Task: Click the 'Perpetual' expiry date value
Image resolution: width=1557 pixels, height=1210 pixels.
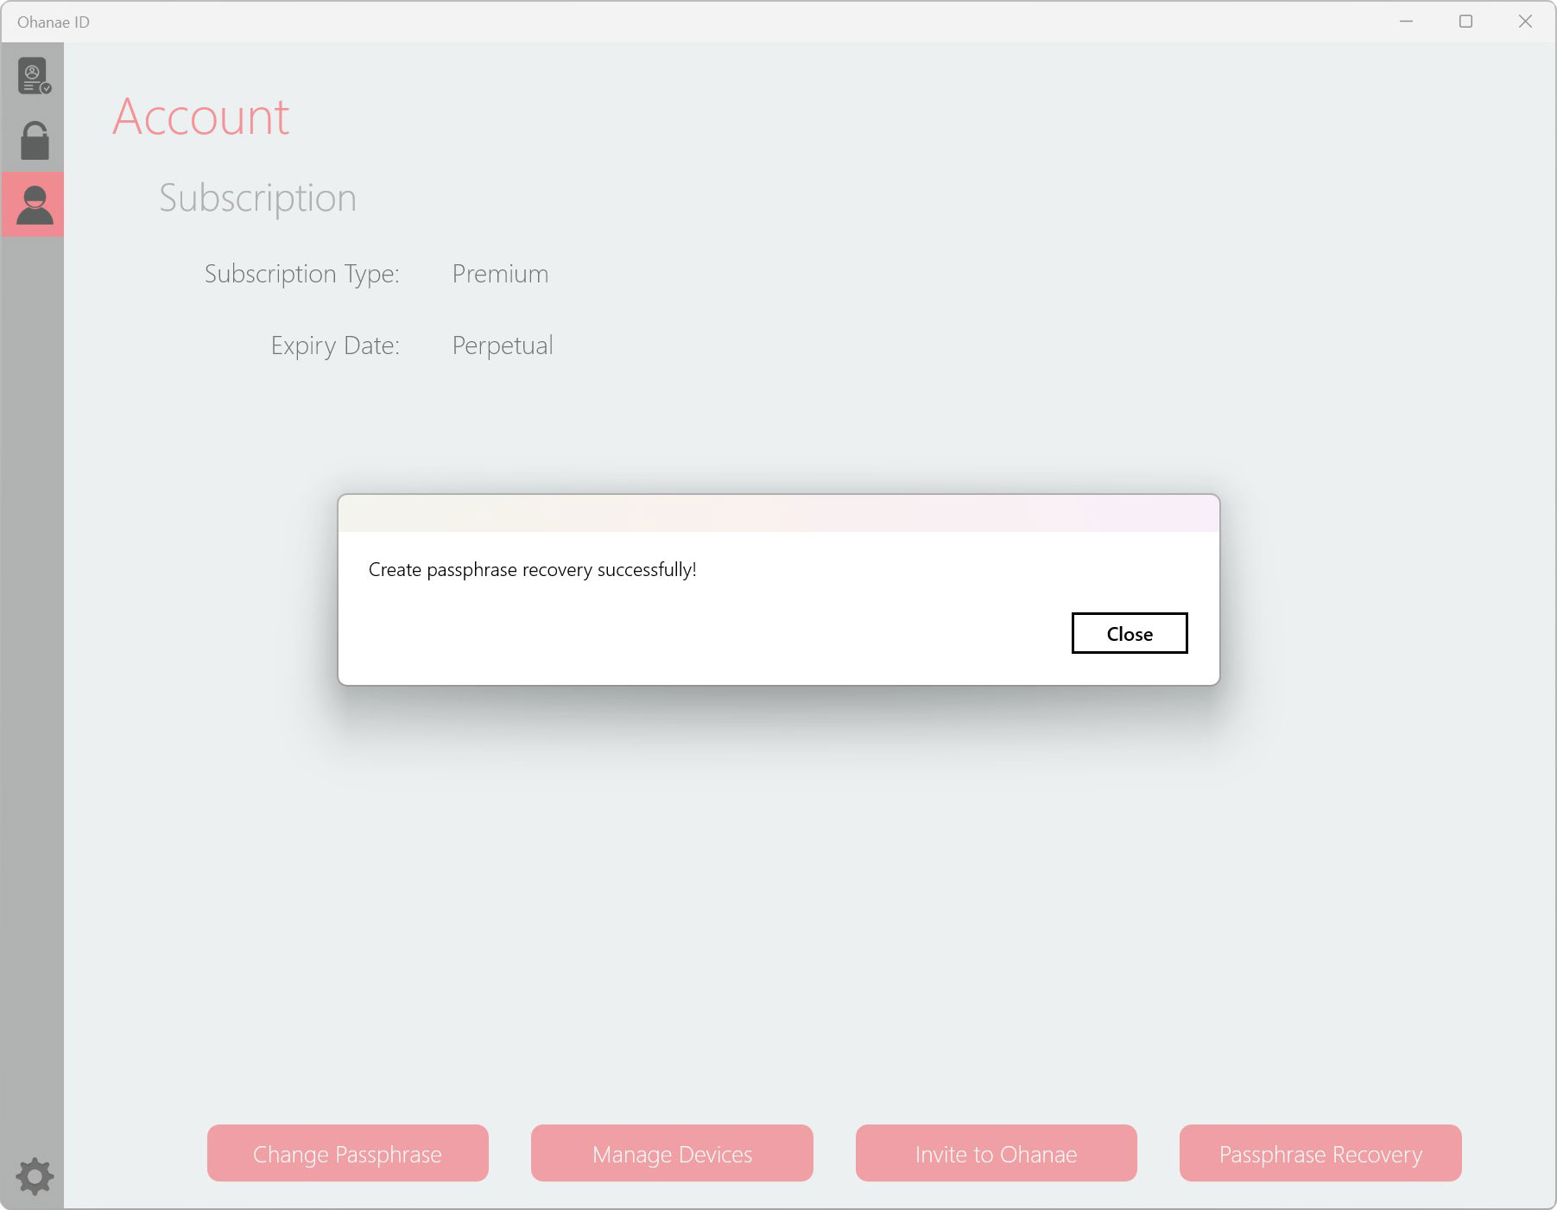Action: click(x=503, y=345)
